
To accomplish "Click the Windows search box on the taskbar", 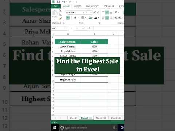I will 88,128.
